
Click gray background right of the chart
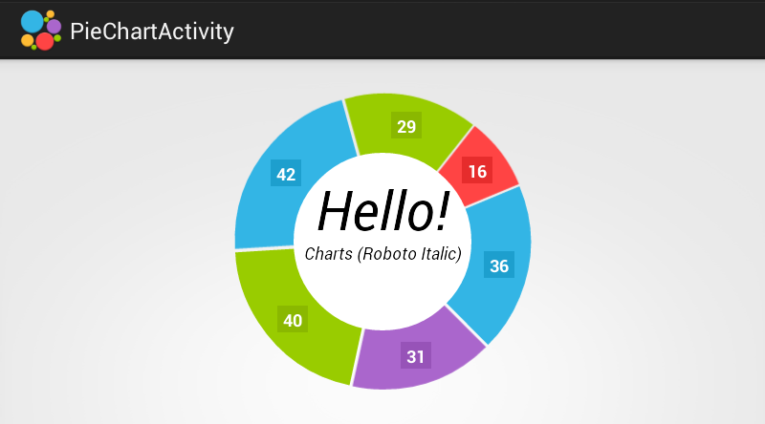point(650,239)
